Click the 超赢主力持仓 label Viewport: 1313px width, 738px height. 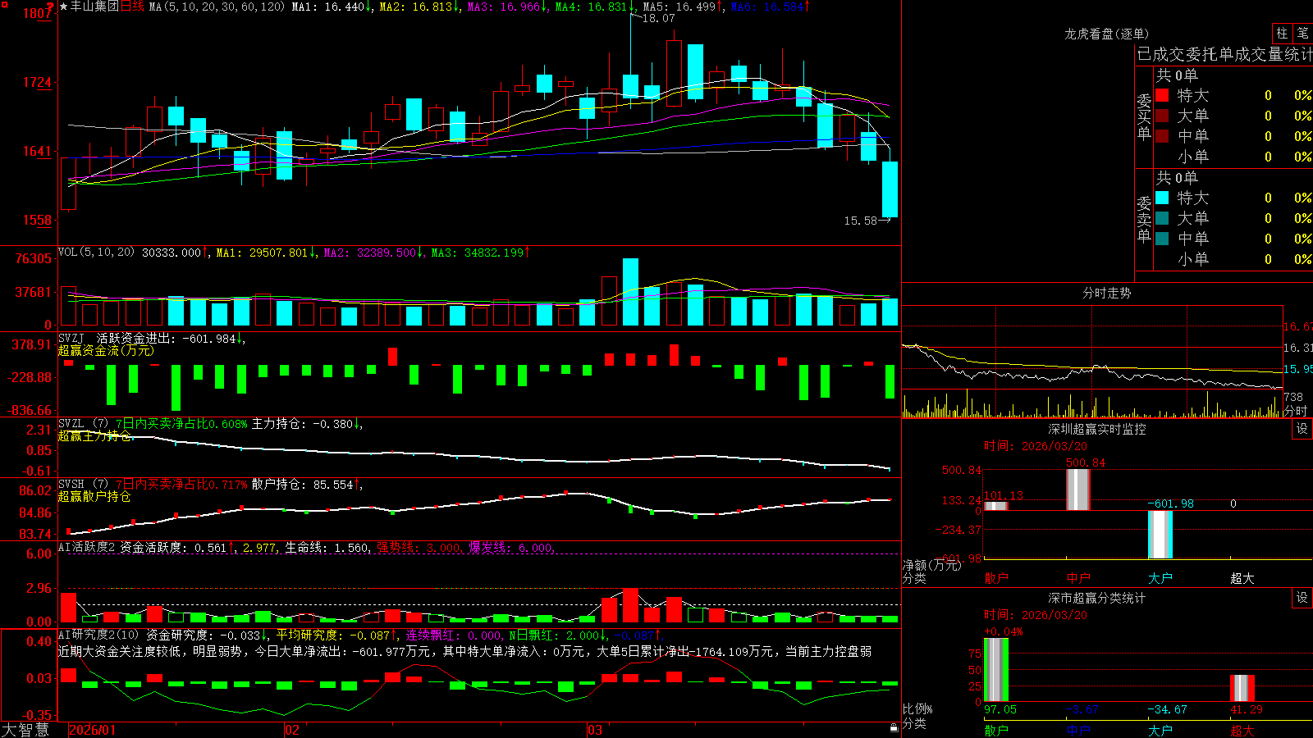coord(94,435)
